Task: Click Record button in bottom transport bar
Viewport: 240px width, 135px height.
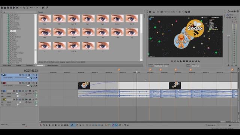Action: pyautogui.click(x=40, y=125)
